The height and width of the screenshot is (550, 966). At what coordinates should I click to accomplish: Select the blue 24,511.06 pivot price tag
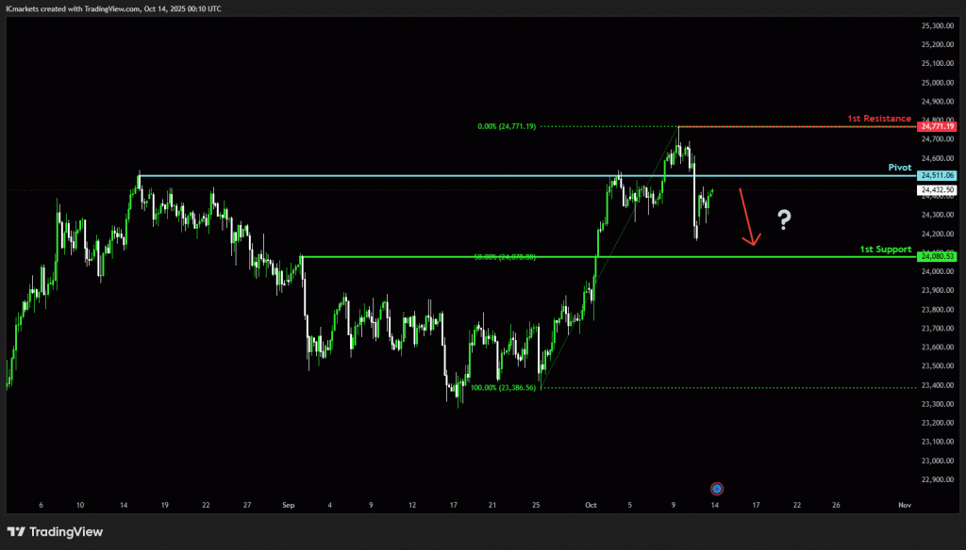tap(938, 175)
